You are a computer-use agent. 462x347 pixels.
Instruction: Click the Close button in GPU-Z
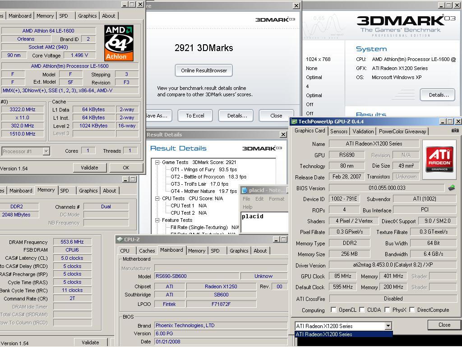coord(444,325)
